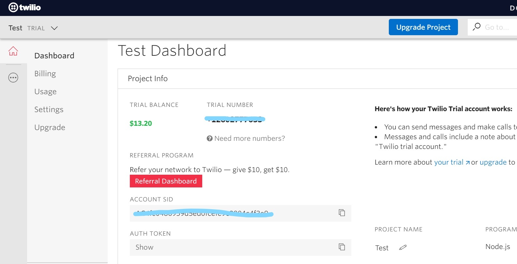Open Usage in the side menu
Image resolution: width=517 pixels, height=264 pixels.
[x=45, y=92]
